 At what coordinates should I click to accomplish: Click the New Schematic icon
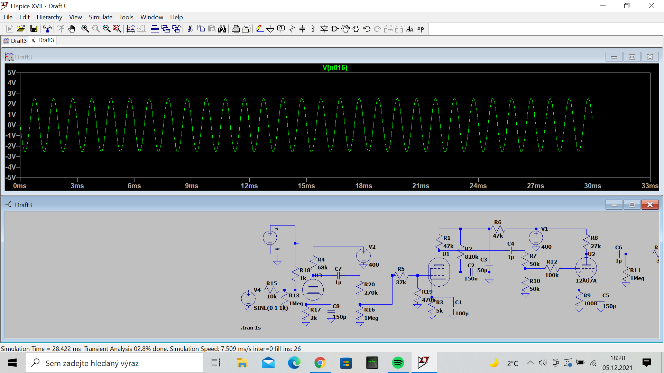coord(10,29)
